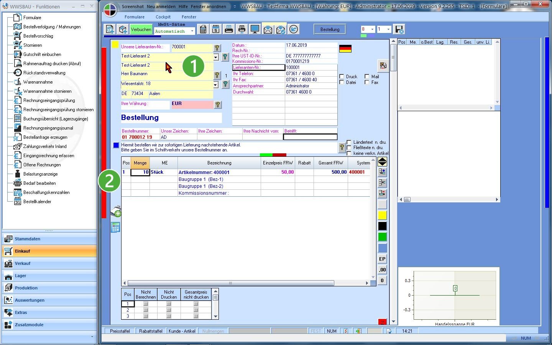Image resolution: width=552 pixels, height=345 pixels.
Task: Open the Cockpit menu
Action: (163, 17)
